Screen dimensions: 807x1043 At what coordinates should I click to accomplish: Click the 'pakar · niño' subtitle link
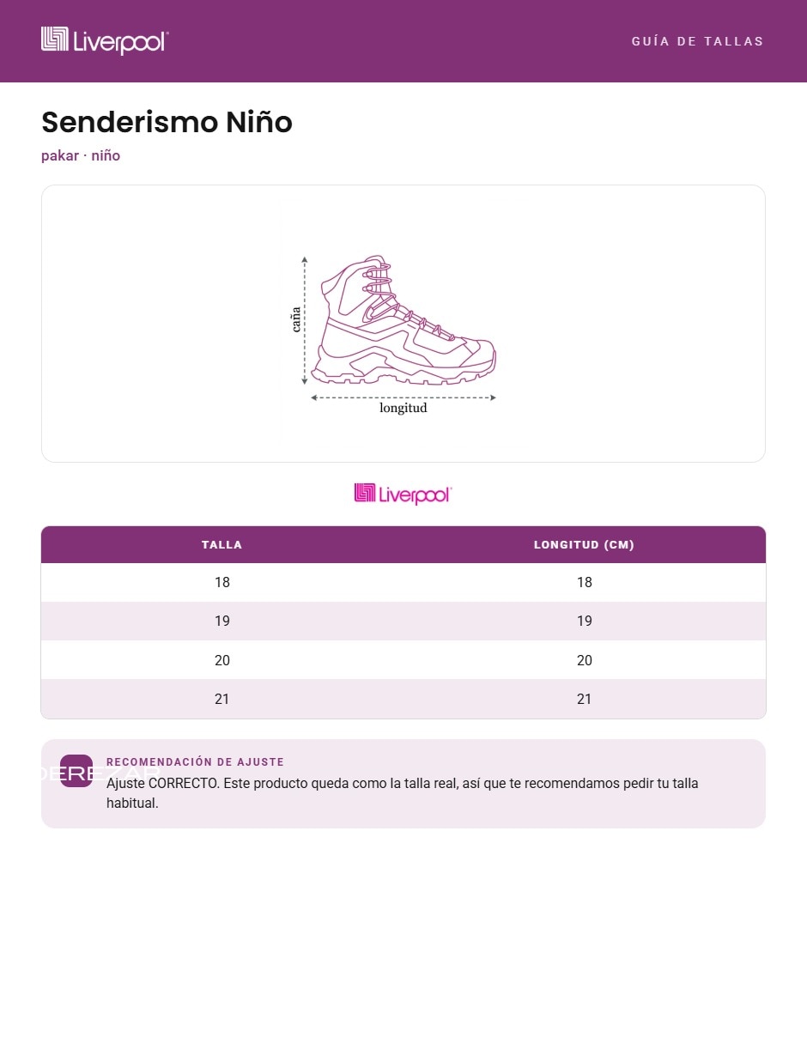pyautogui.click(x=81, y=156)
